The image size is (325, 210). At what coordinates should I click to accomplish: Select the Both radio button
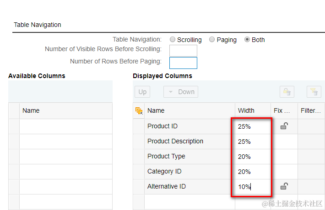pos(247,40)
